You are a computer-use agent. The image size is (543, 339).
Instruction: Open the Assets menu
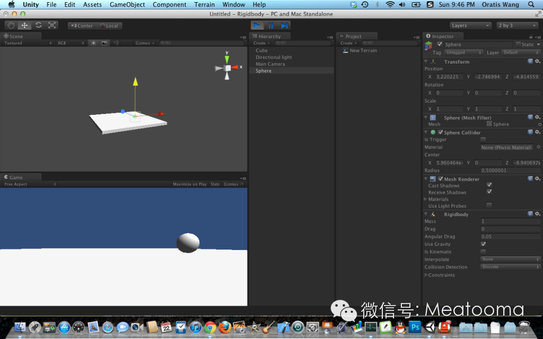coord(92,4)
